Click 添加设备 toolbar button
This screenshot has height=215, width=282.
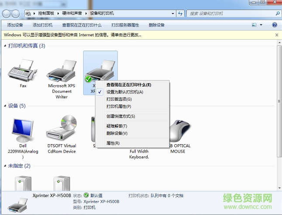coord(15,25)
